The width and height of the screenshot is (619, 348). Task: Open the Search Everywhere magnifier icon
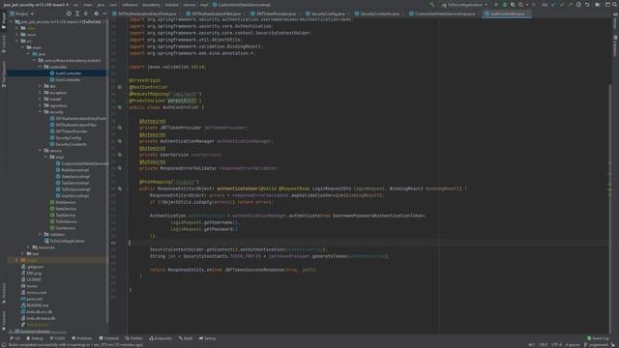(615, 5)
